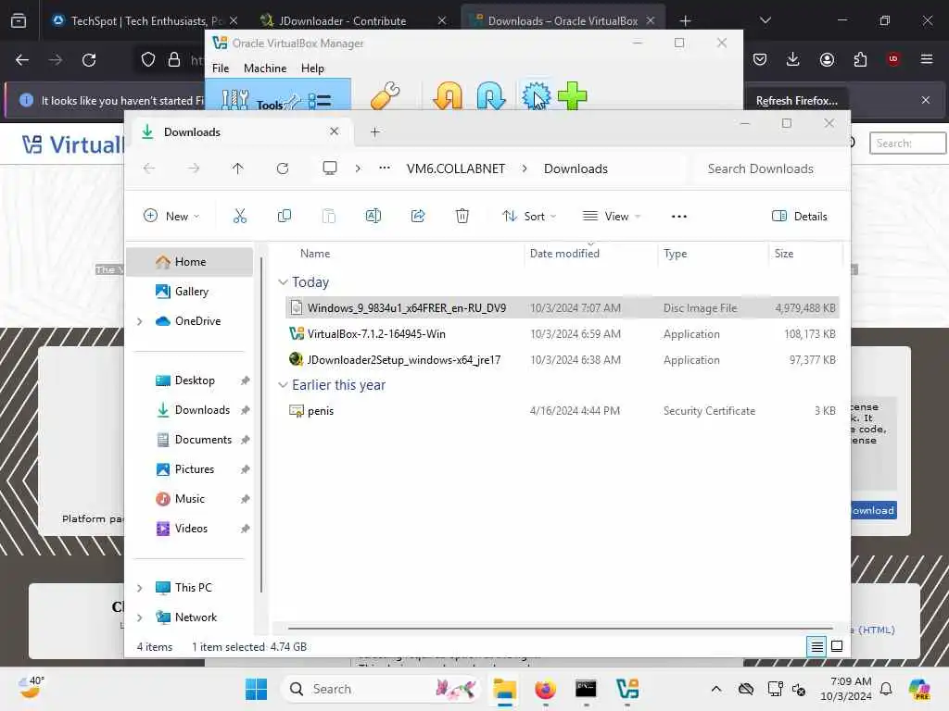Switch to JDownloader - Contribute tab
The height and width of the screenshot is (711, 949).
pyautogui.click(x=343, y=20)
